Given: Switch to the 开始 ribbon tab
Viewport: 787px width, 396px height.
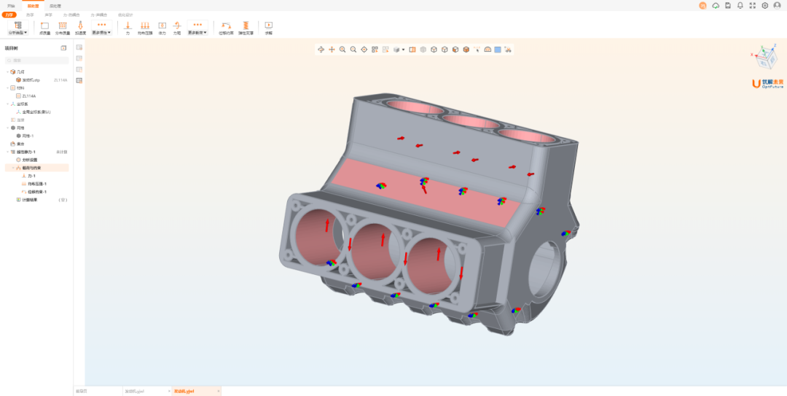Looking at the screenshot, I should (x=11, y=6).
